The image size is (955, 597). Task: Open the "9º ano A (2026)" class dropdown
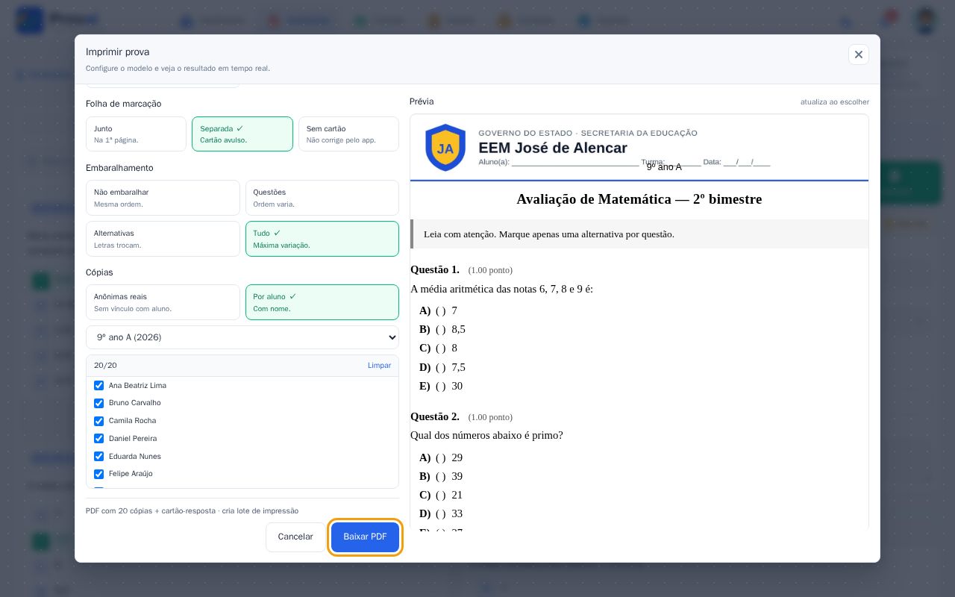242,337
